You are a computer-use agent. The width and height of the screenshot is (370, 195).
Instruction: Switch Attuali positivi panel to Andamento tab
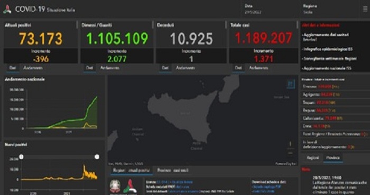point(33,68)
